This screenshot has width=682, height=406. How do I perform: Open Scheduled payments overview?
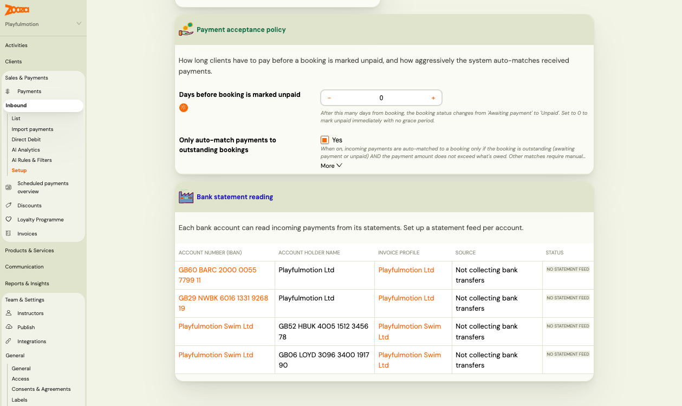[43, 187]
